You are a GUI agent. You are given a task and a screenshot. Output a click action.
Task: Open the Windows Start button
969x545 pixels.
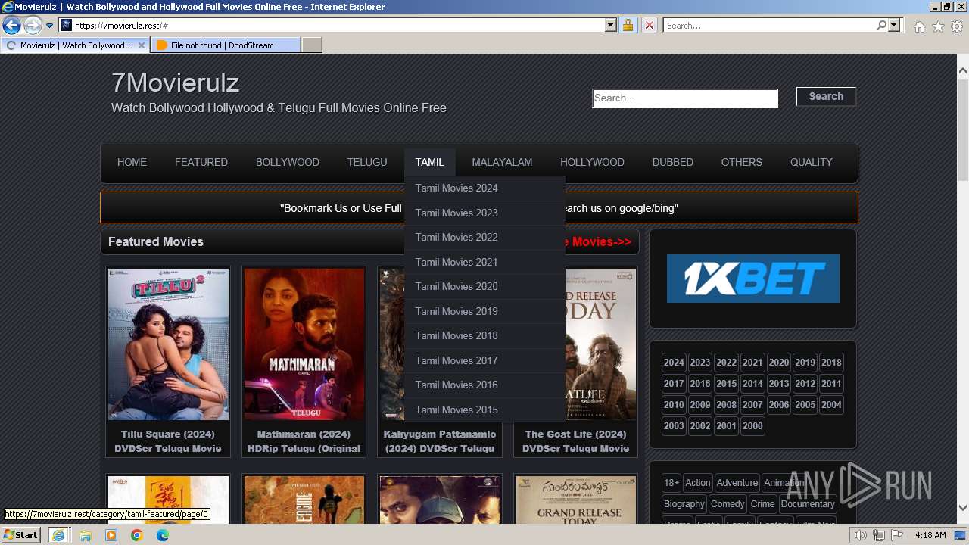(x=20, y=534)
